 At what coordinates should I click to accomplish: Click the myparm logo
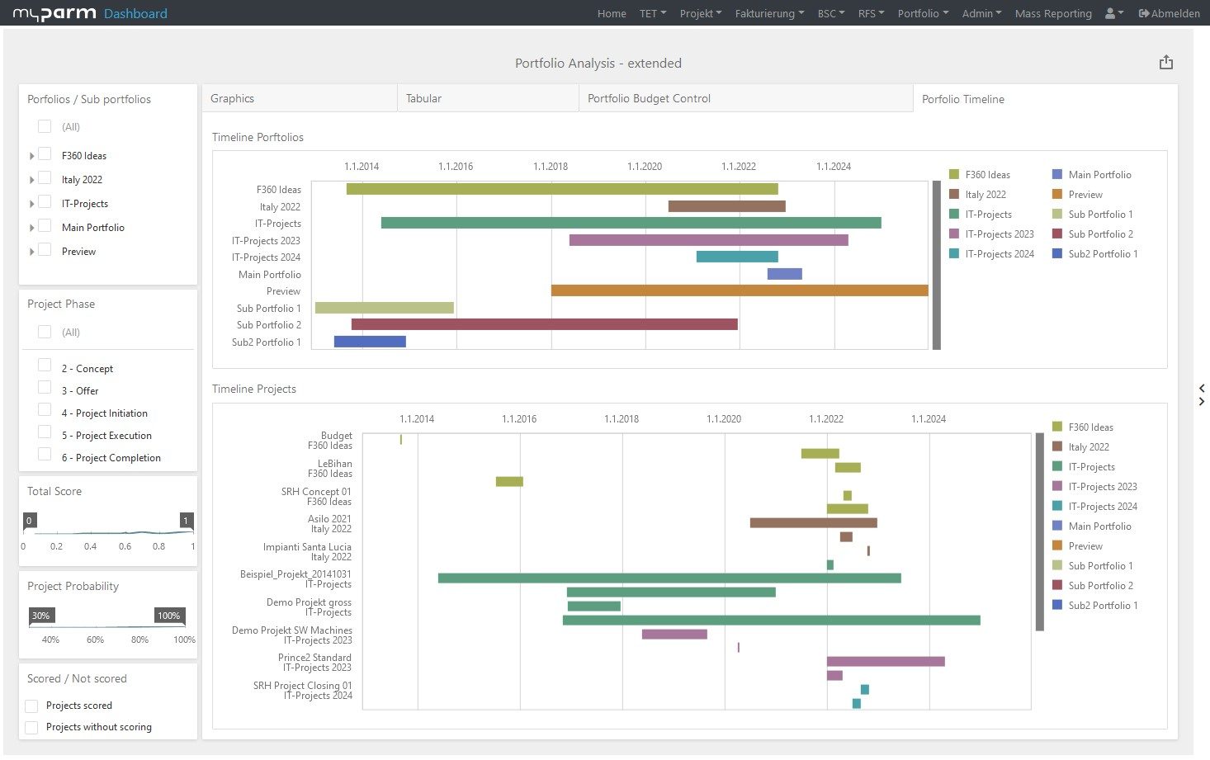point(54,13)
